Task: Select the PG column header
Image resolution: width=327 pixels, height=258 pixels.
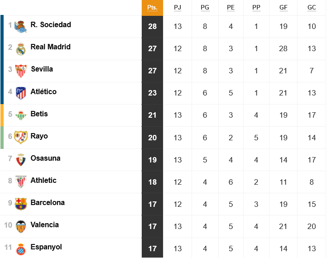Action: pos(205,8)
